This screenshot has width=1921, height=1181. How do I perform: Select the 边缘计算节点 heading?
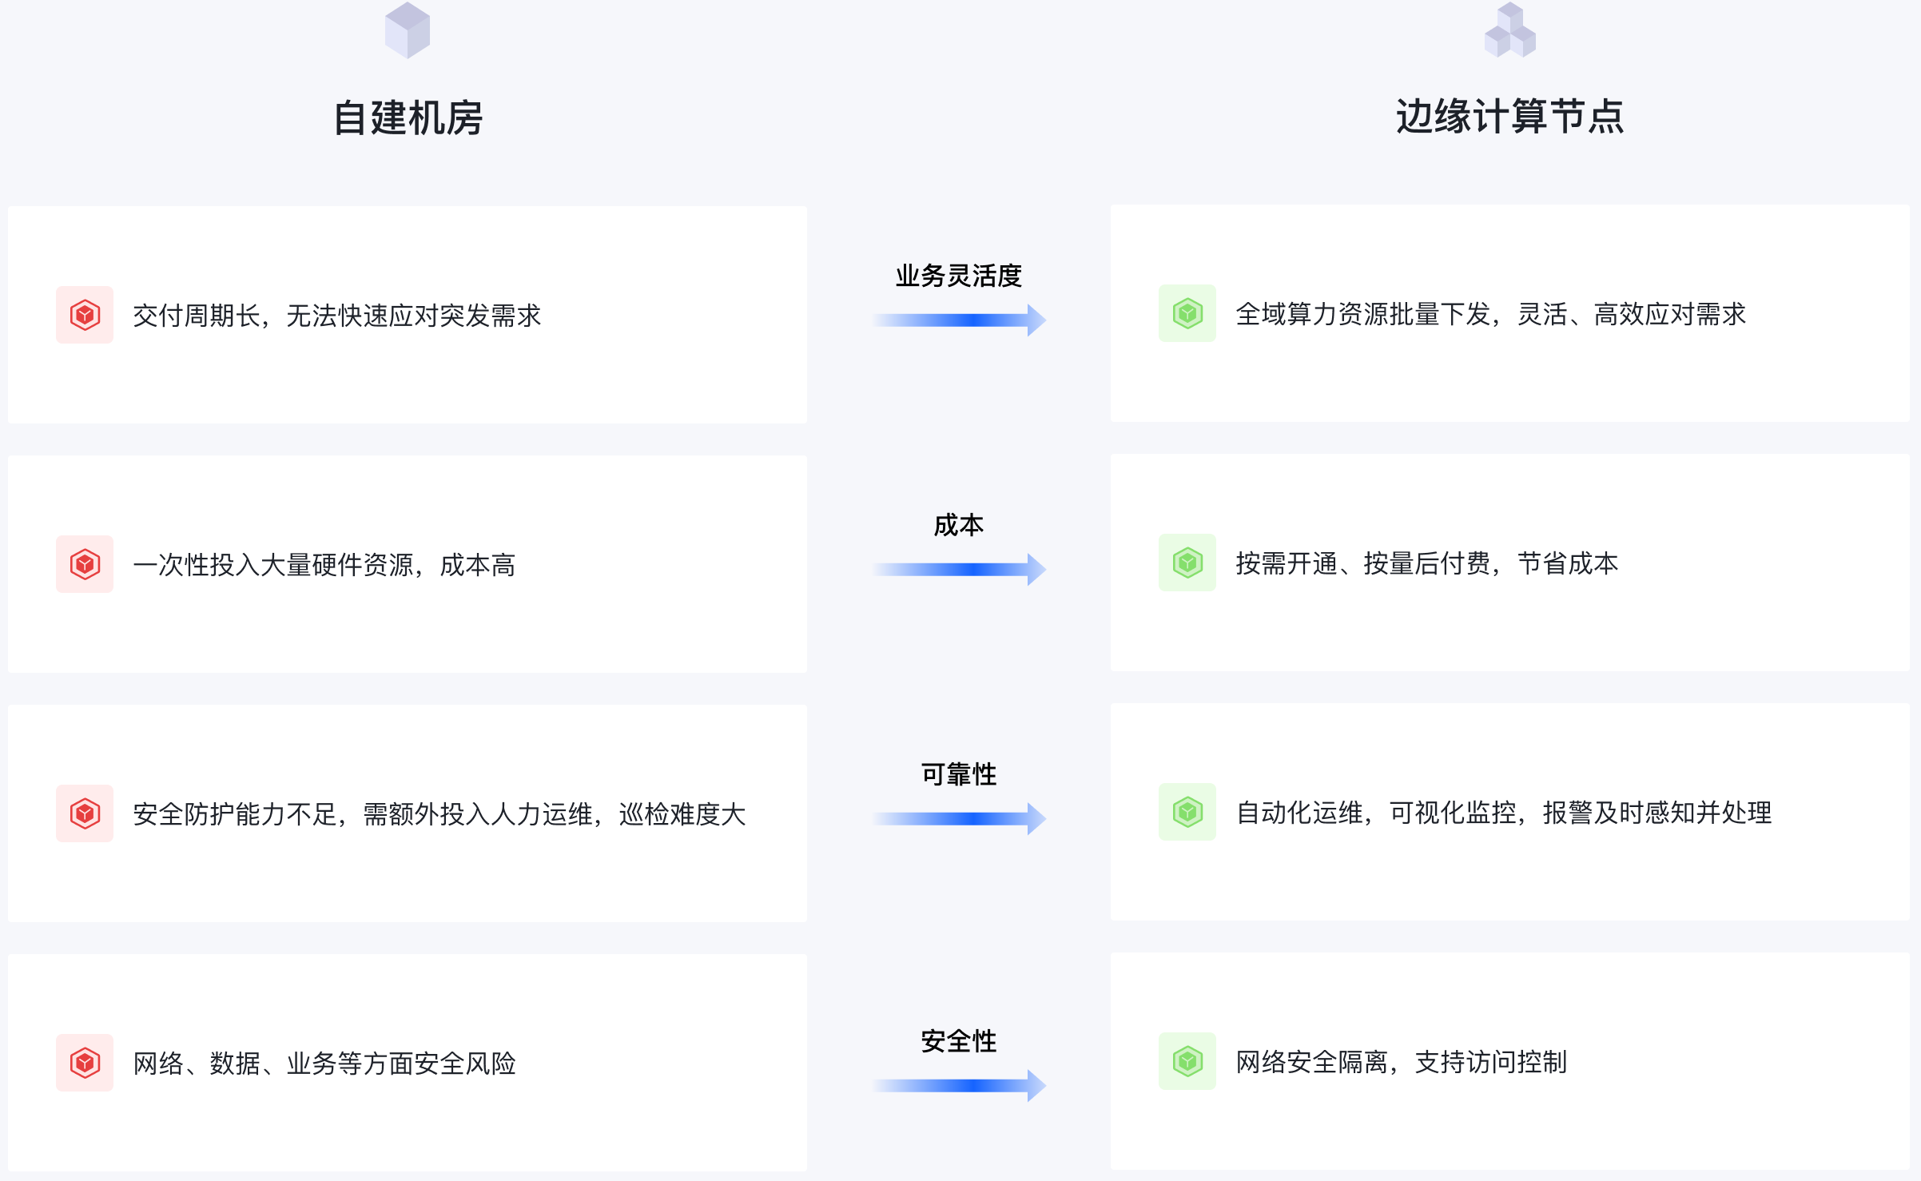1510,117
